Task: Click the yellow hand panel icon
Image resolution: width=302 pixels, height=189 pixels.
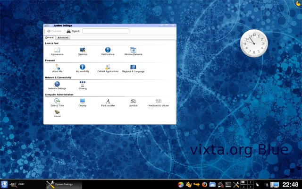Action: 189,185
